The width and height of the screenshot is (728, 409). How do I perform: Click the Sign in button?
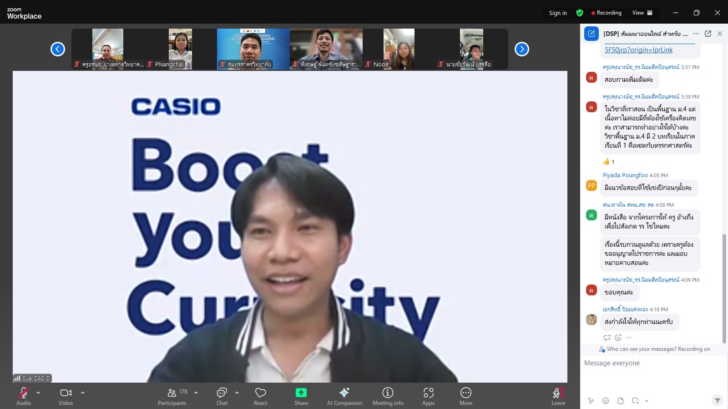558,13
